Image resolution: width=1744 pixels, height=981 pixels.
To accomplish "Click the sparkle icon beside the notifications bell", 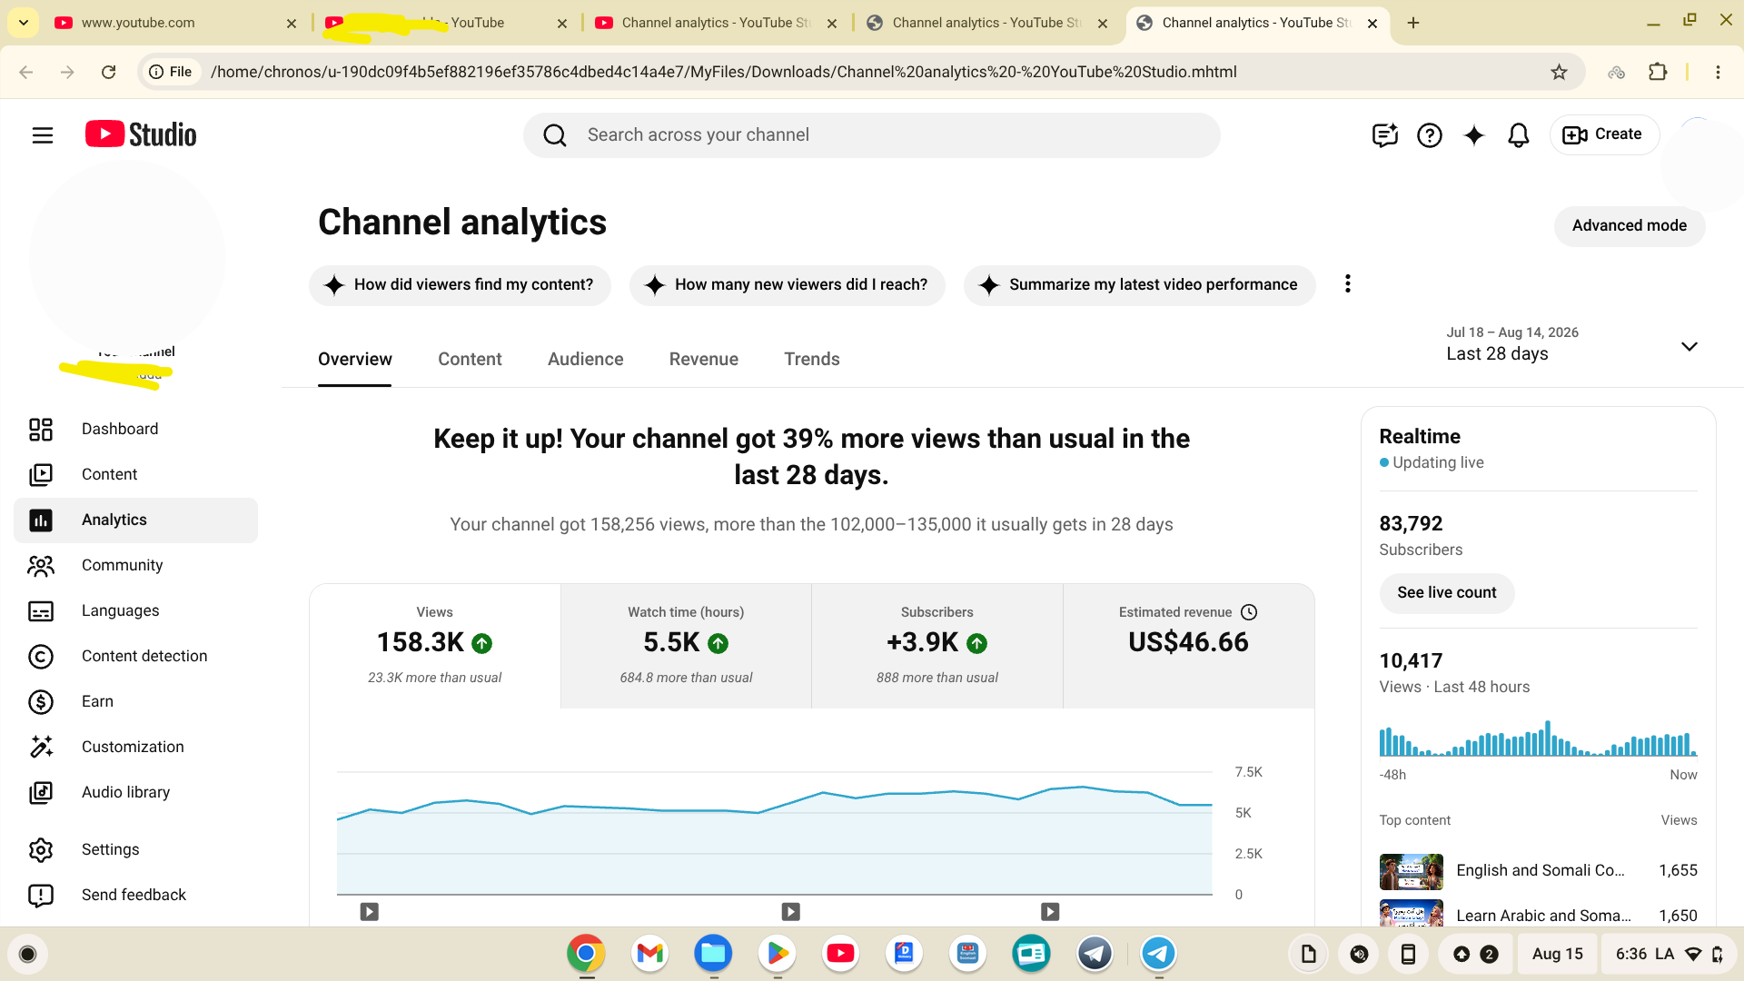I will coord(1474,135).
